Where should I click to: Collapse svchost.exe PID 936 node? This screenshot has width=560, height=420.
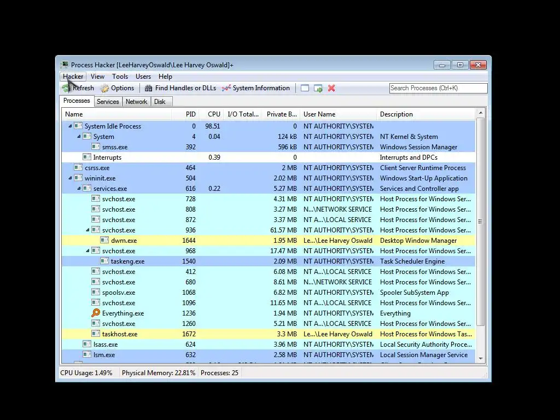pyautogui.click(x=87, y=230)
